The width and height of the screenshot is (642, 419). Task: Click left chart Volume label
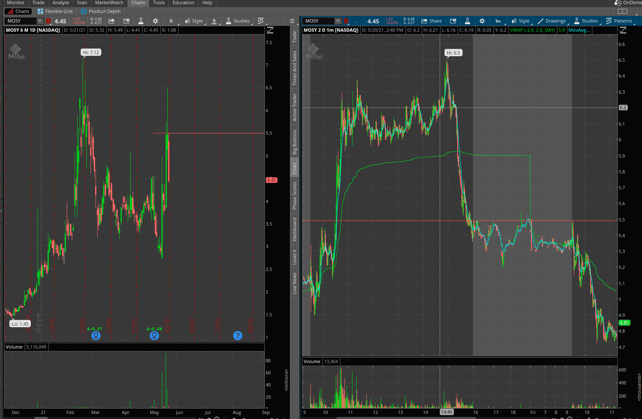15,347
